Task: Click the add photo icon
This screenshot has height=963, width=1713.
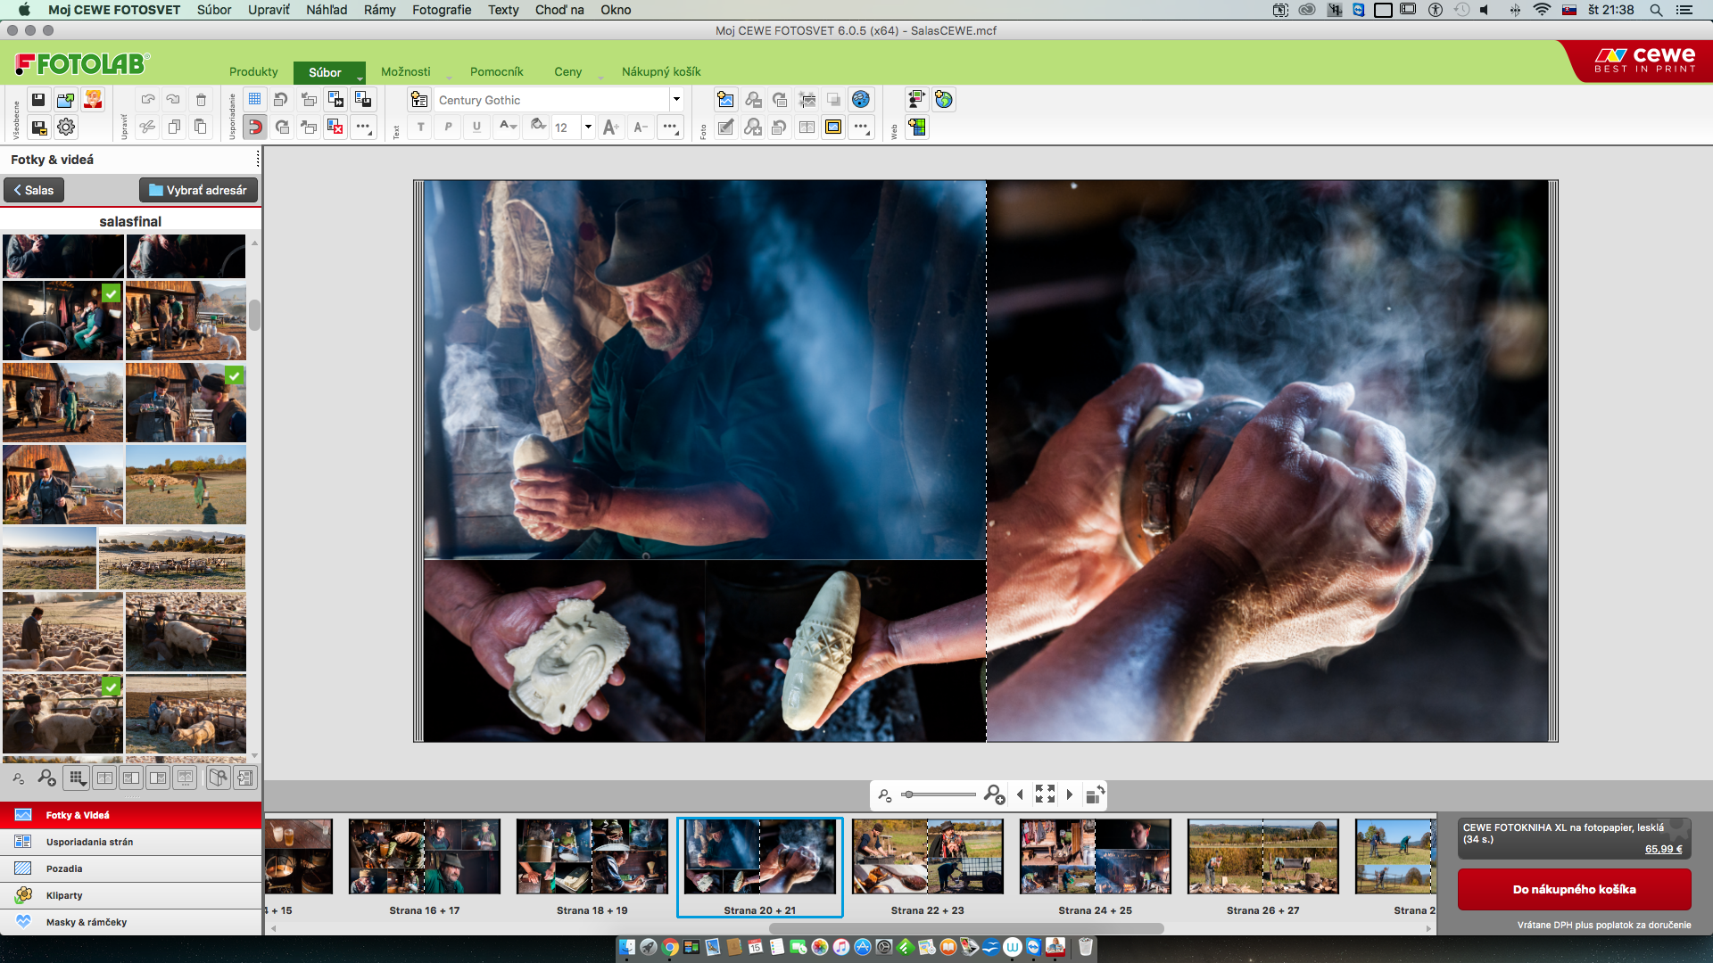Action: (x=725, y=100)
